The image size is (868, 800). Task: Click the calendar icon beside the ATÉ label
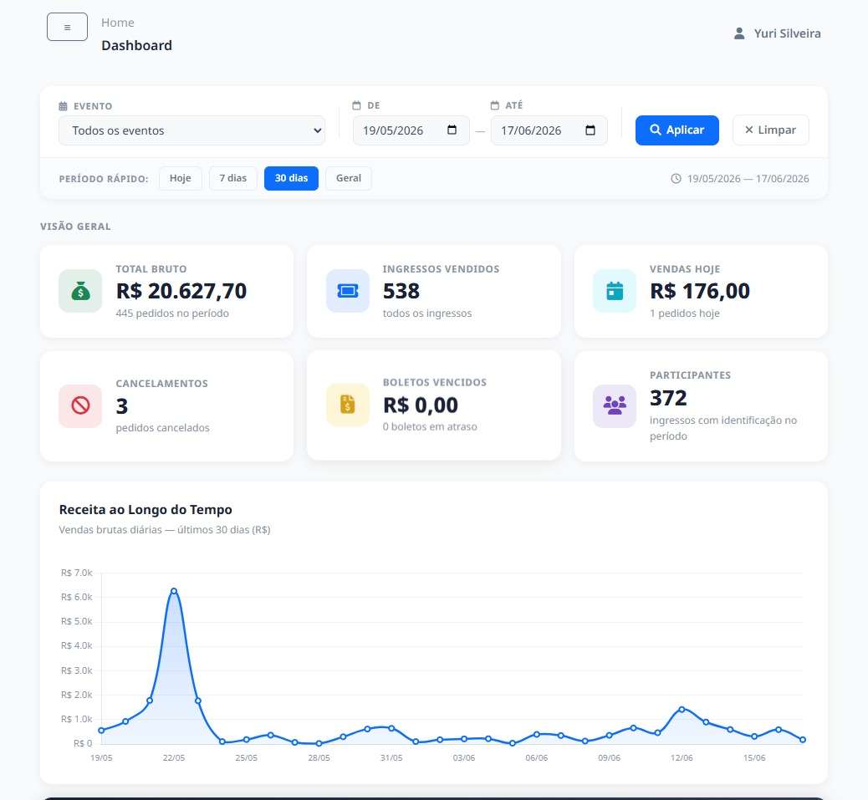[495, 105]
